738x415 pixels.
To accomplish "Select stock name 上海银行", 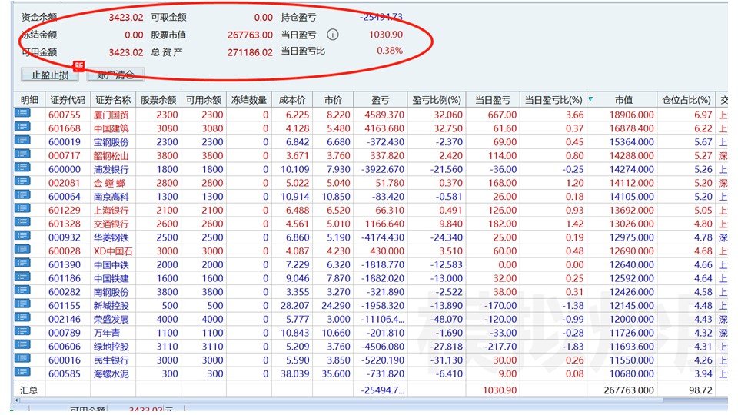I will (111, 211).
